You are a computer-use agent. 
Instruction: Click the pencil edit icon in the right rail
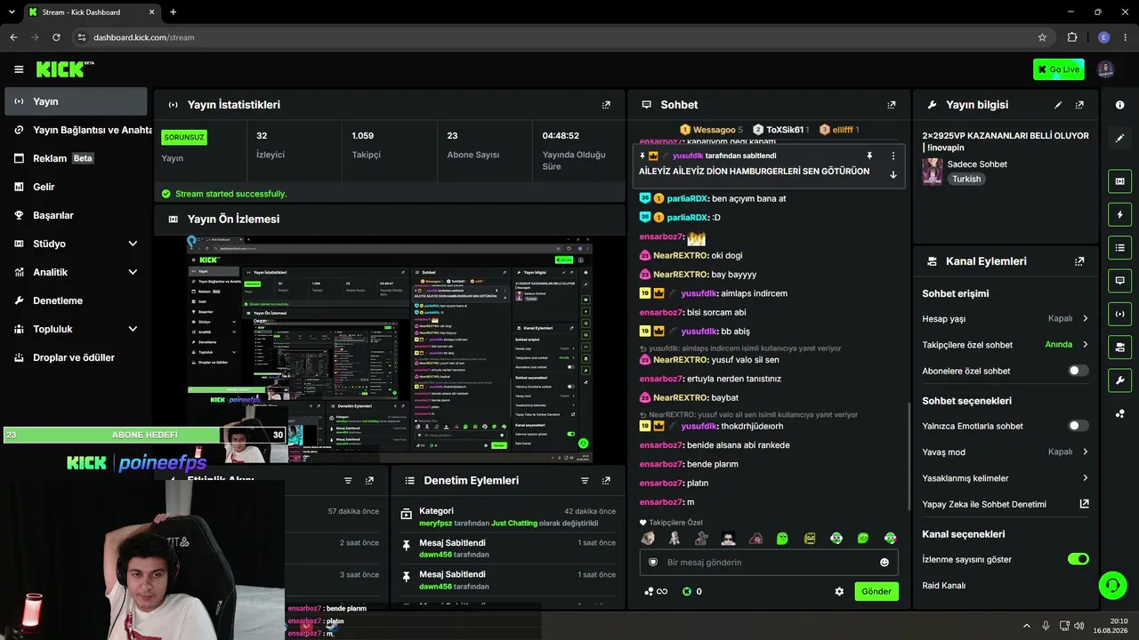1119,138
